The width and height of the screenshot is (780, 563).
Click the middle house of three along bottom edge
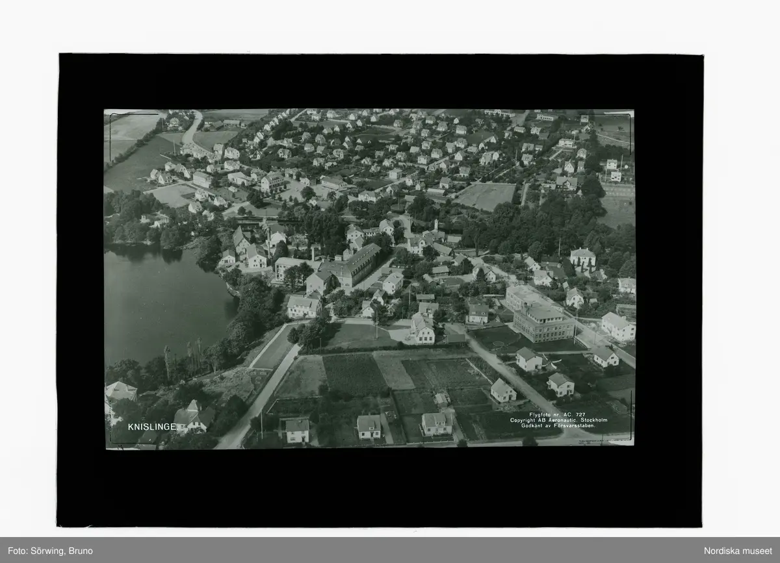click(369, 427)
